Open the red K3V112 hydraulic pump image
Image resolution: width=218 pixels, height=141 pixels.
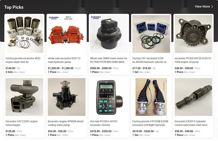(x=66, y=34)
